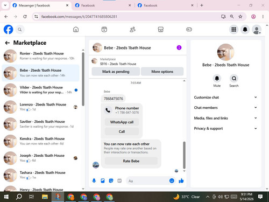The height and width of the screenshot is (202, 269).
Task: Show hidden system tray icons
Action: (x=208, y=197)
